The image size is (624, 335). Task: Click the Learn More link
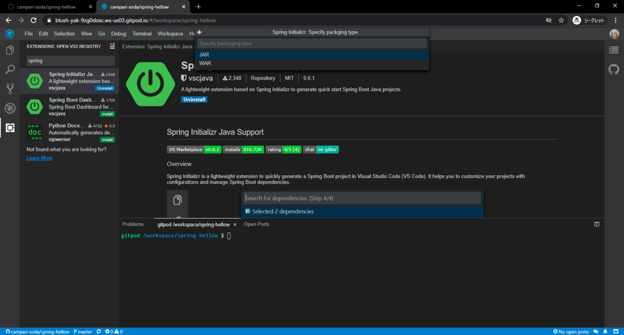pos(40,158)
